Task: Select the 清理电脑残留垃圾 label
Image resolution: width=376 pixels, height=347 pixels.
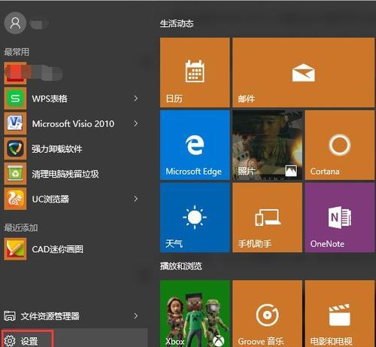Action: click(x=65, y=174)
